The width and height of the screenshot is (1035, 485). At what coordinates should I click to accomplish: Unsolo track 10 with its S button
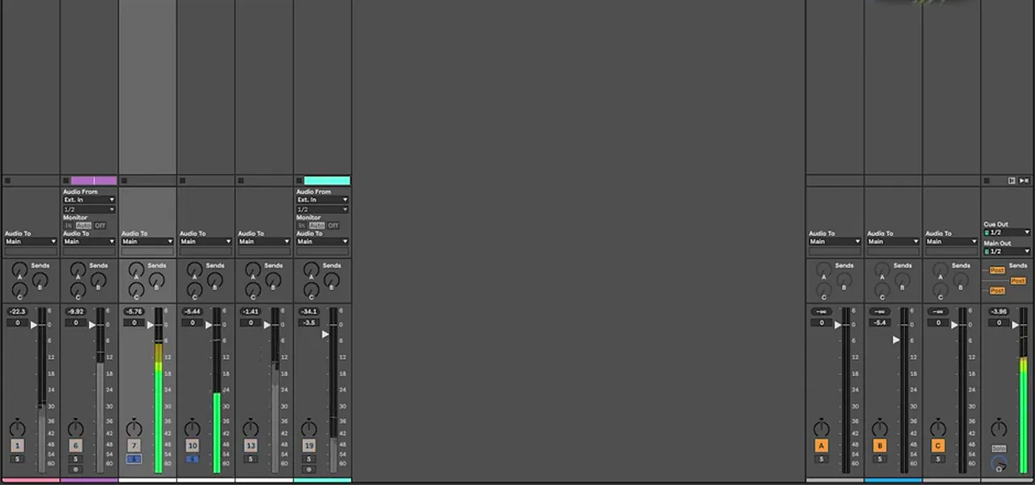pos(192,459)
